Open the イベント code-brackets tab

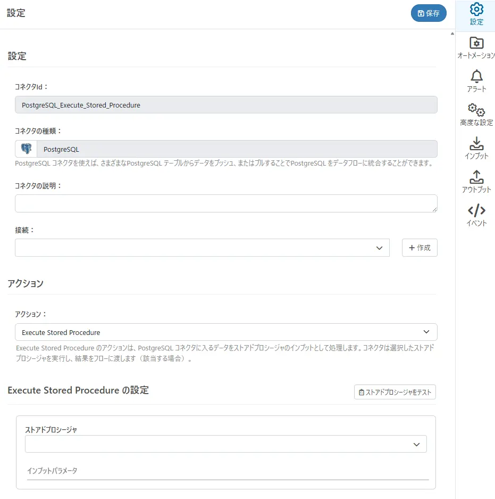(476, 216)
